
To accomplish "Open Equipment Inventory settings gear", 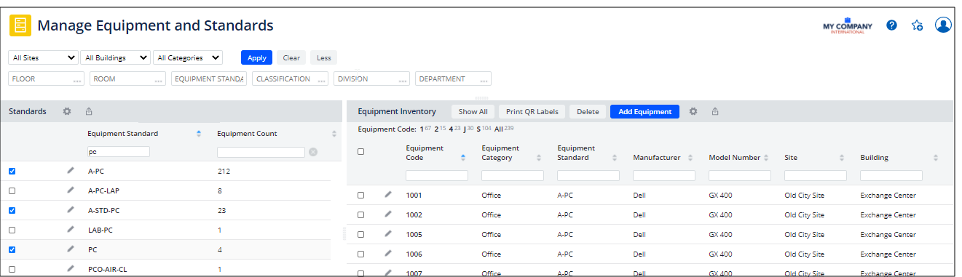I will tap(693, 111).
